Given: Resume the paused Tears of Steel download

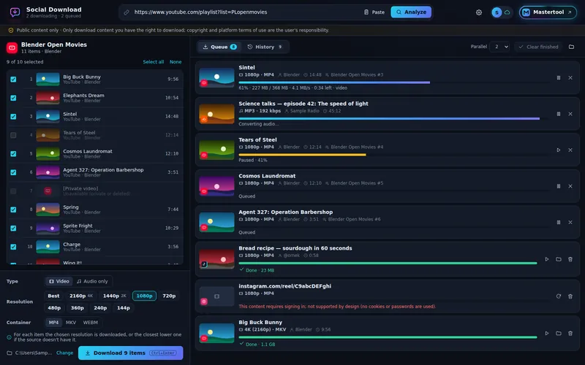Looking at the screenshot, I should pyautogui.click(x=559, y=150).
